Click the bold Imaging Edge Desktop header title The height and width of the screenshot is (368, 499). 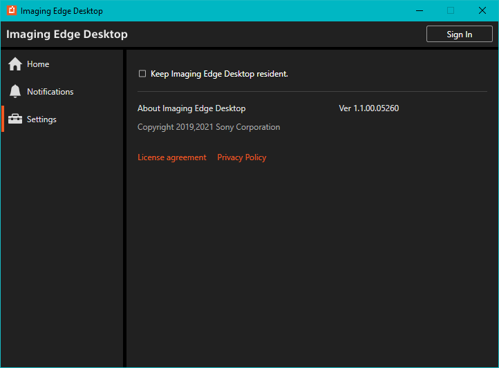point(67,35)
